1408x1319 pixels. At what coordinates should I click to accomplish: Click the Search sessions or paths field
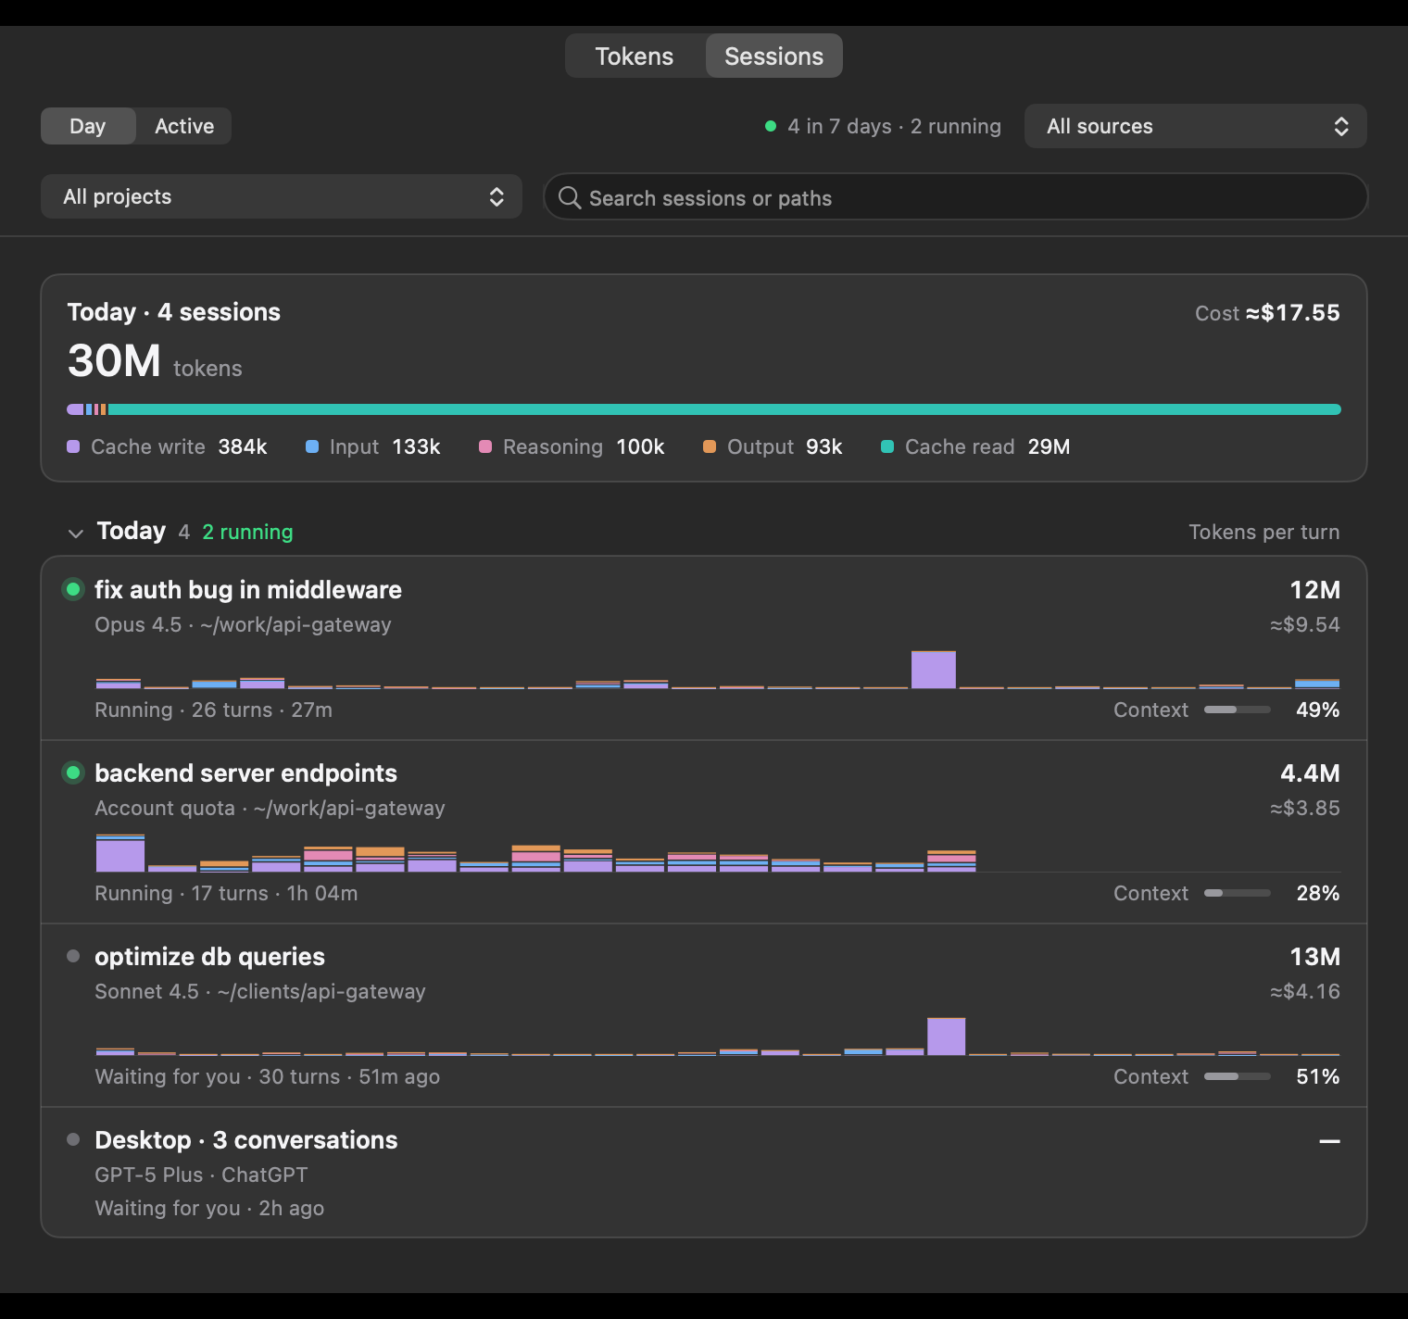pos(955,197)
